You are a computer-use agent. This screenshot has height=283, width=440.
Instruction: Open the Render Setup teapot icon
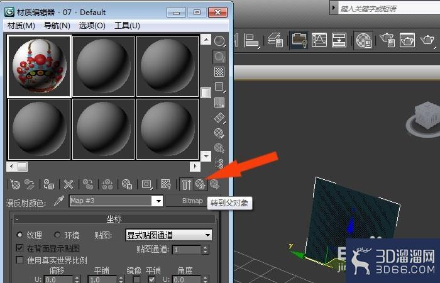(387, 40)
